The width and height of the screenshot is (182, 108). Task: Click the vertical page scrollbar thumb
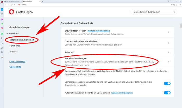pos(181,26)
